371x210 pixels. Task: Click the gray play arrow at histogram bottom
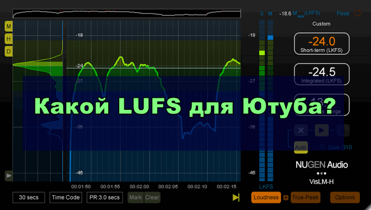tap(9, 176)
